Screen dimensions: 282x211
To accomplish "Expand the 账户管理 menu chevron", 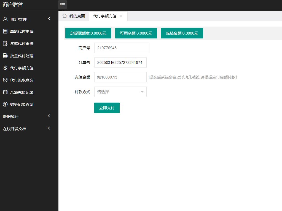I will [x=49, y=19].
